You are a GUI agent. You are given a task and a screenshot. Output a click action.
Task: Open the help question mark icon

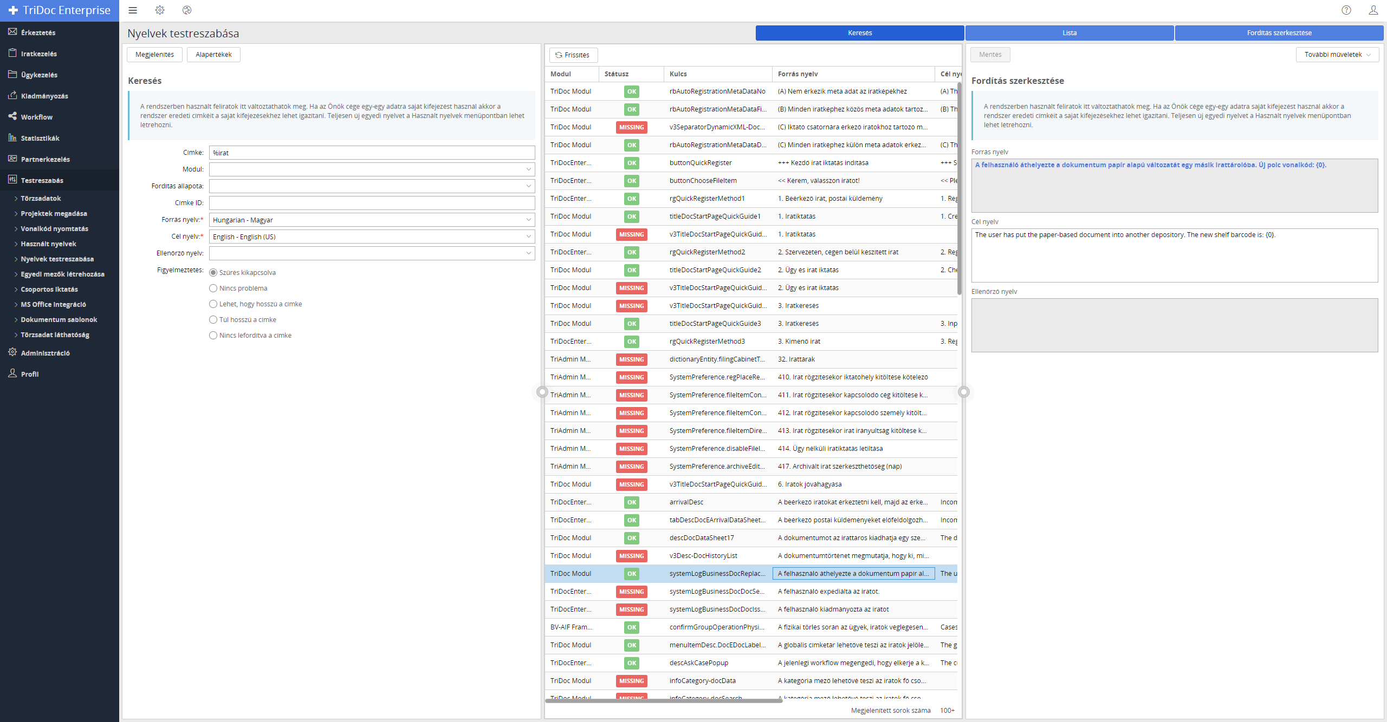pos(1346,10)
